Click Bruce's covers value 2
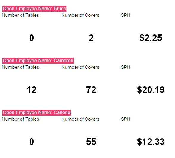 91,38
